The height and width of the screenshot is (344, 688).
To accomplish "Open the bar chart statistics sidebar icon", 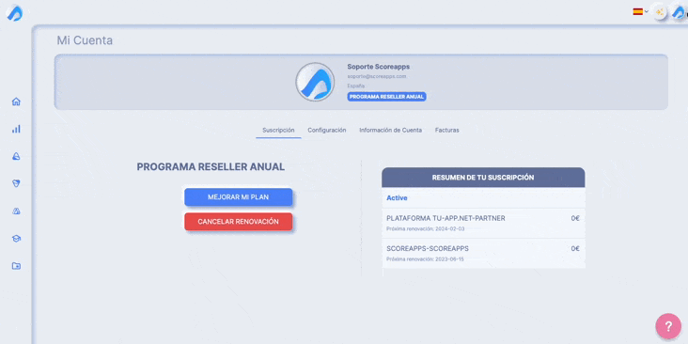I will pos(16,129).
